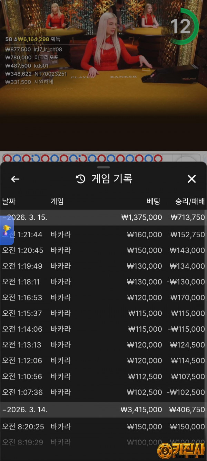The width and height of the screenshot is (207, 461).
Task: Click the history clock icon beside 게임 기록
Action: (x=81, y=179)
